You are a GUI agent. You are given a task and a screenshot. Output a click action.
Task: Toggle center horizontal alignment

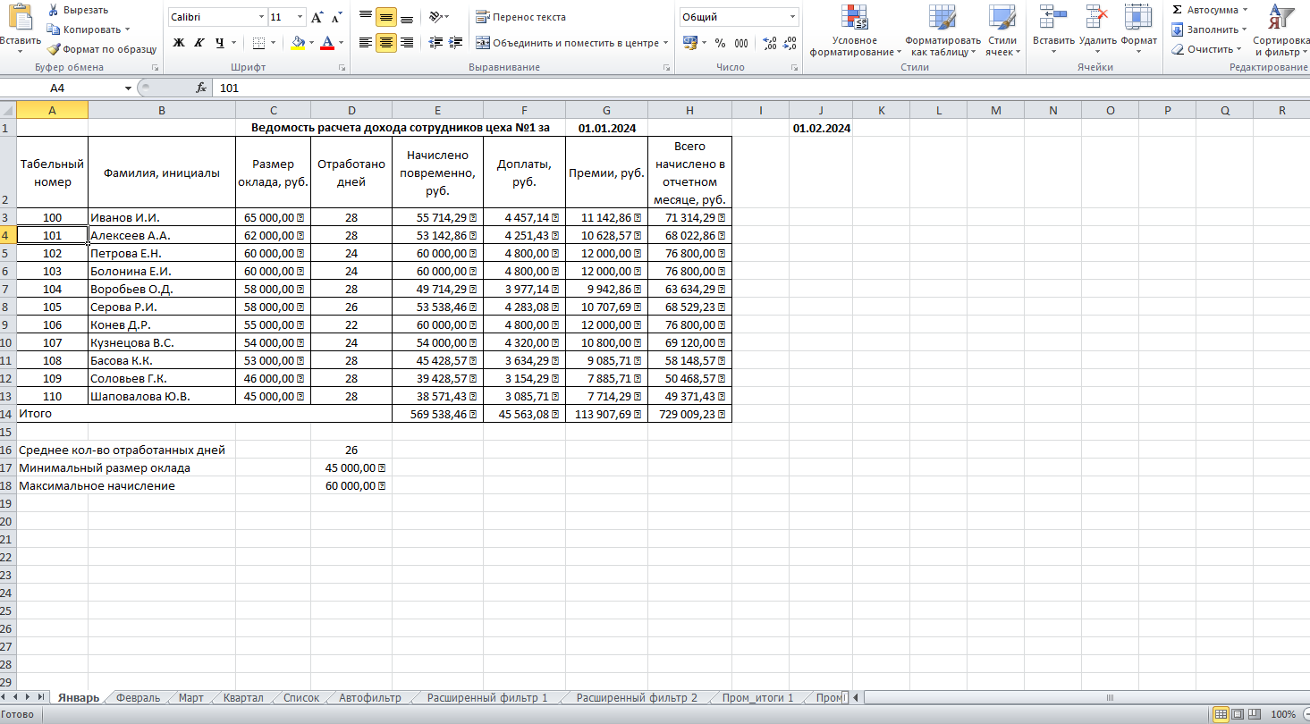pyautogui.click(x=386, y=42)
